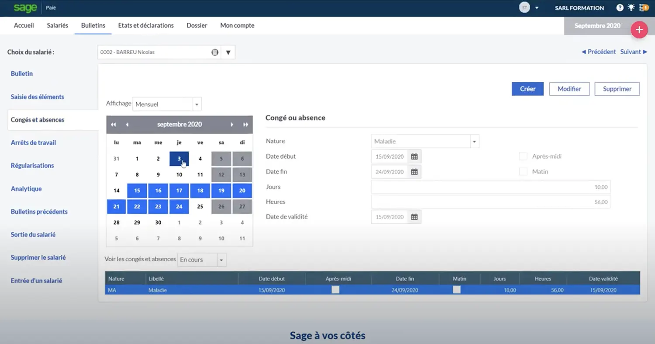Click the Supprimer button
655x344 pixels.
point(617,89)
